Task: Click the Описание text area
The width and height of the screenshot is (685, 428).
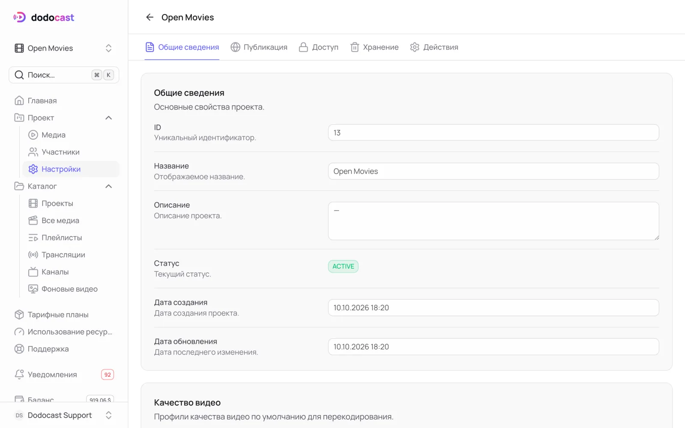Action: pos(493,221)
